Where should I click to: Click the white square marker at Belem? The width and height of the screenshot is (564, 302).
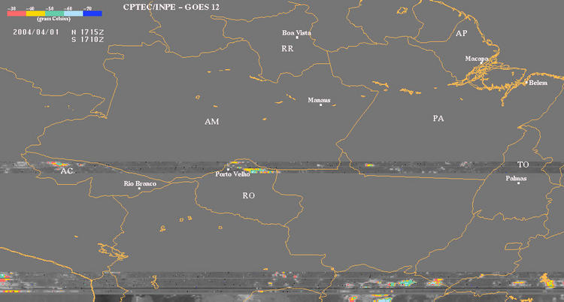[x=526, y=83]
